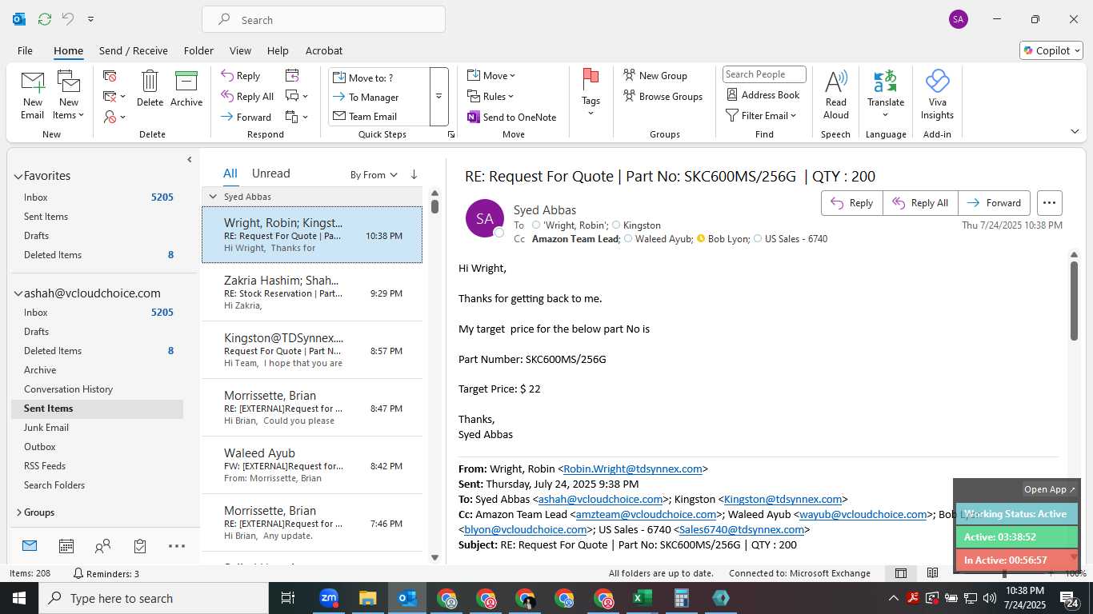Viewport: 1093px width, 614px height.
Task: Click Reply All in the reading pane
Action: point(920,203)
